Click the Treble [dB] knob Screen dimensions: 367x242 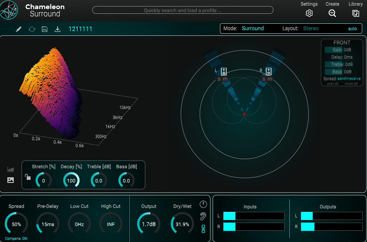click(x=99, y=181)
